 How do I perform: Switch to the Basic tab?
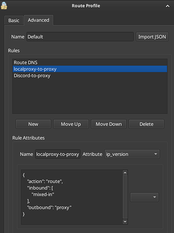click(14, 21)
